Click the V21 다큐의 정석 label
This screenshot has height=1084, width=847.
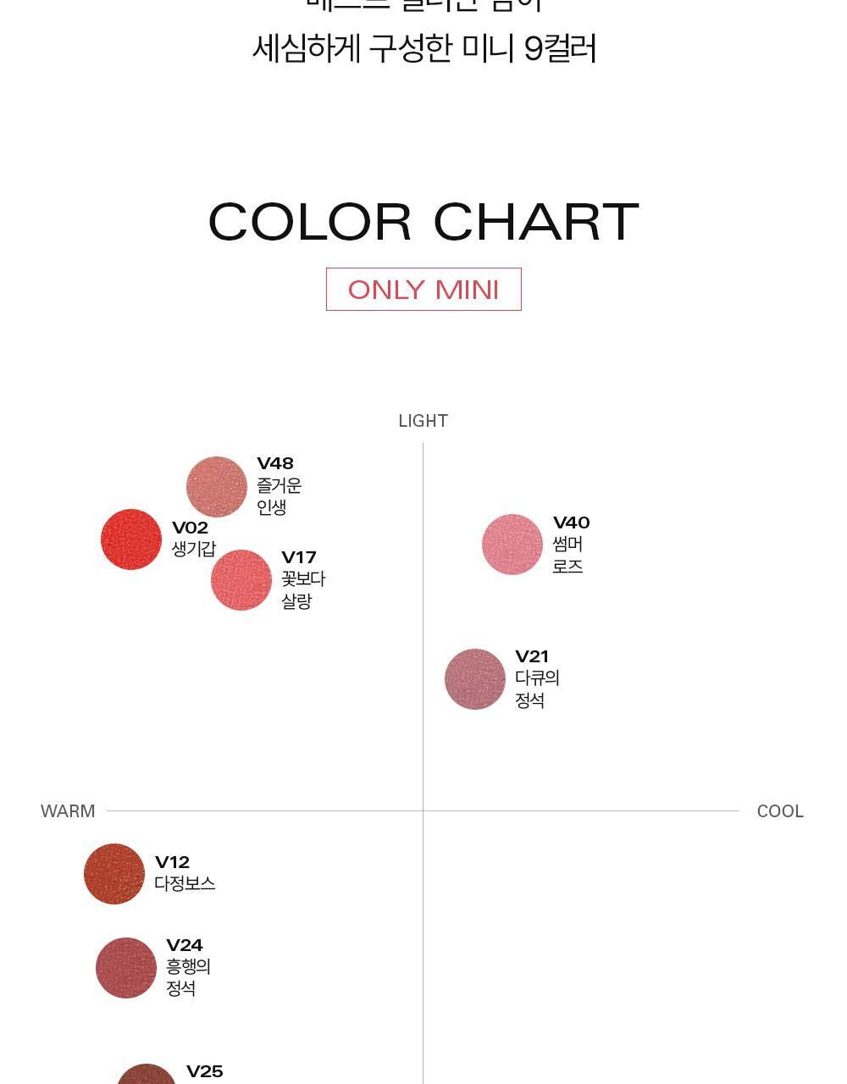coord(537,678)
